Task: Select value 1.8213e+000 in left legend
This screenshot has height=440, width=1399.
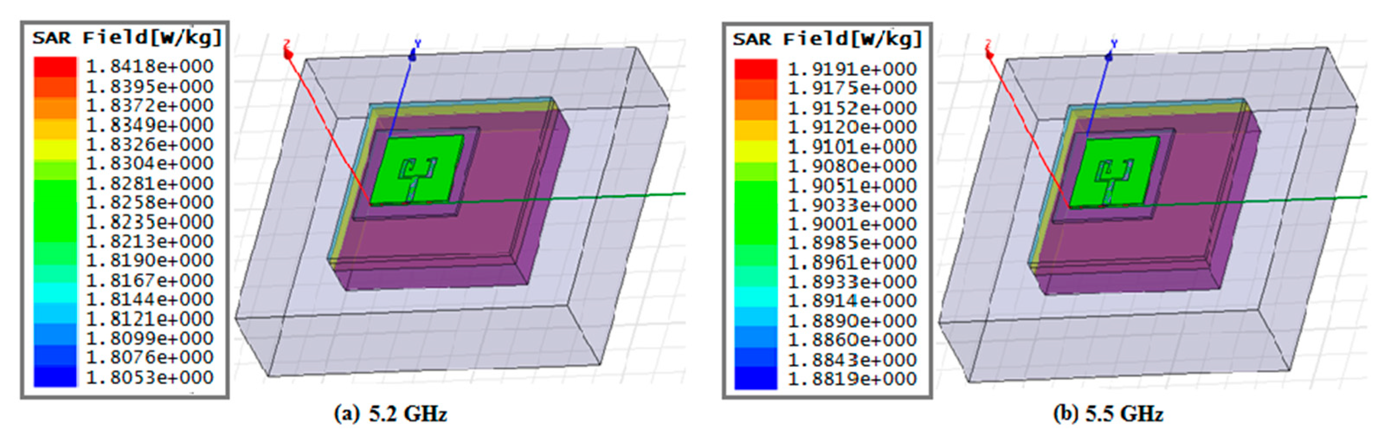Action: click(x=150, y=241)
